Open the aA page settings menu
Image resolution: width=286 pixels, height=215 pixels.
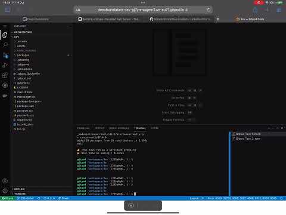78,10
